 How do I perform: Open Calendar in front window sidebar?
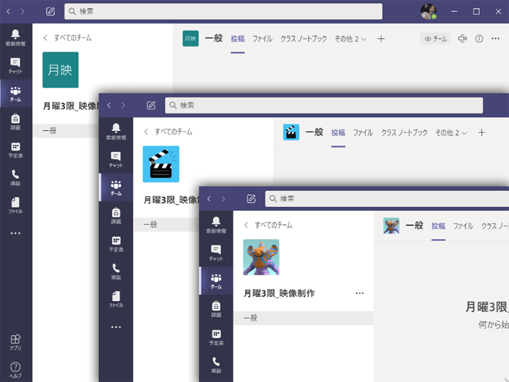pos(216,337)
